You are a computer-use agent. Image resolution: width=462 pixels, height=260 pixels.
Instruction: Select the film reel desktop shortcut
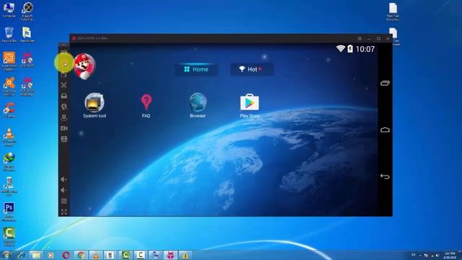[x=27, y=12]
